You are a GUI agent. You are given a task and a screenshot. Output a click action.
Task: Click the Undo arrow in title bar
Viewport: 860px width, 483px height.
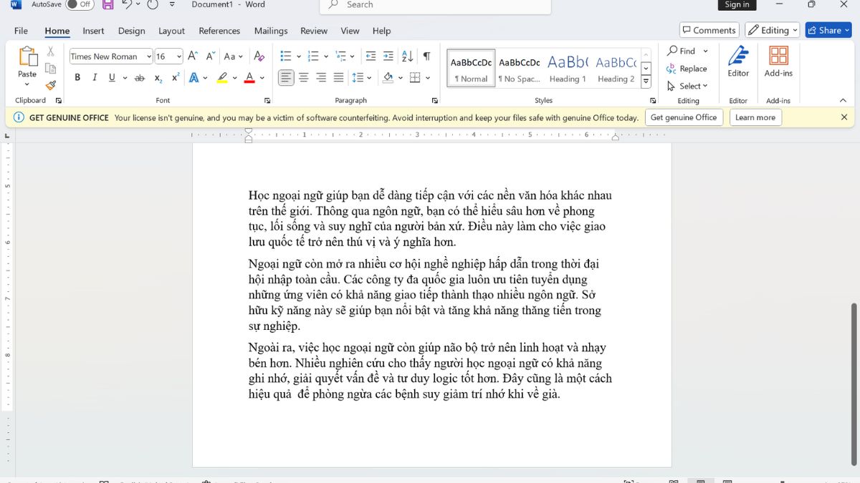tap(127, 5)
